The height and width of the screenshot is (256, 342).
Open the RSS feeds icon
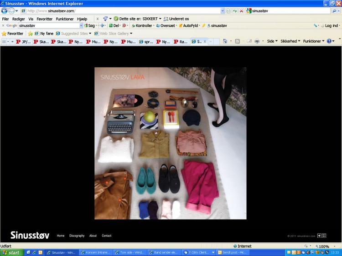click(238, 41)
